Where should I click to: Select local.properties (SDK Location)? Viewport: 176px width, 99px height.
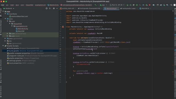coord(21,63)
